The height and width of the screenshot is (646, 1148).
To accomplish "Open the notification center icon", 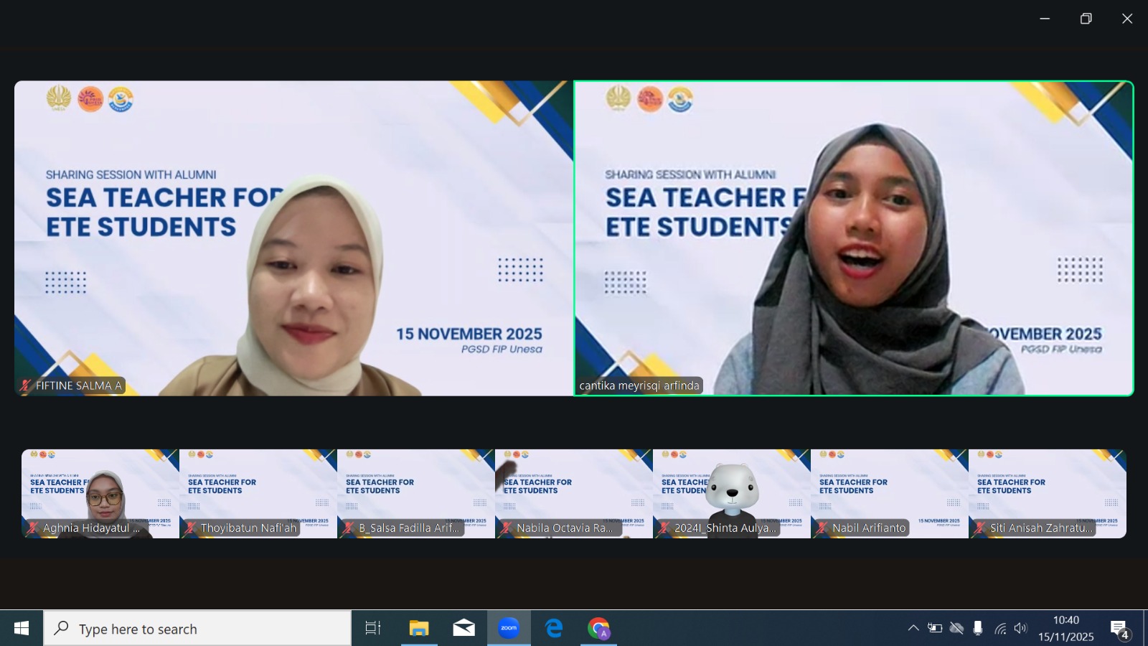I will [x=1119, y=629].
